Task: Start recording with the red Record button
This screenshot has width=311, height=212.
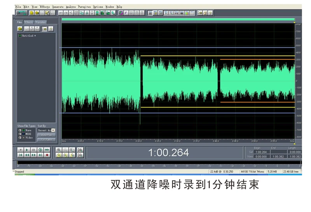Action: 47,155
